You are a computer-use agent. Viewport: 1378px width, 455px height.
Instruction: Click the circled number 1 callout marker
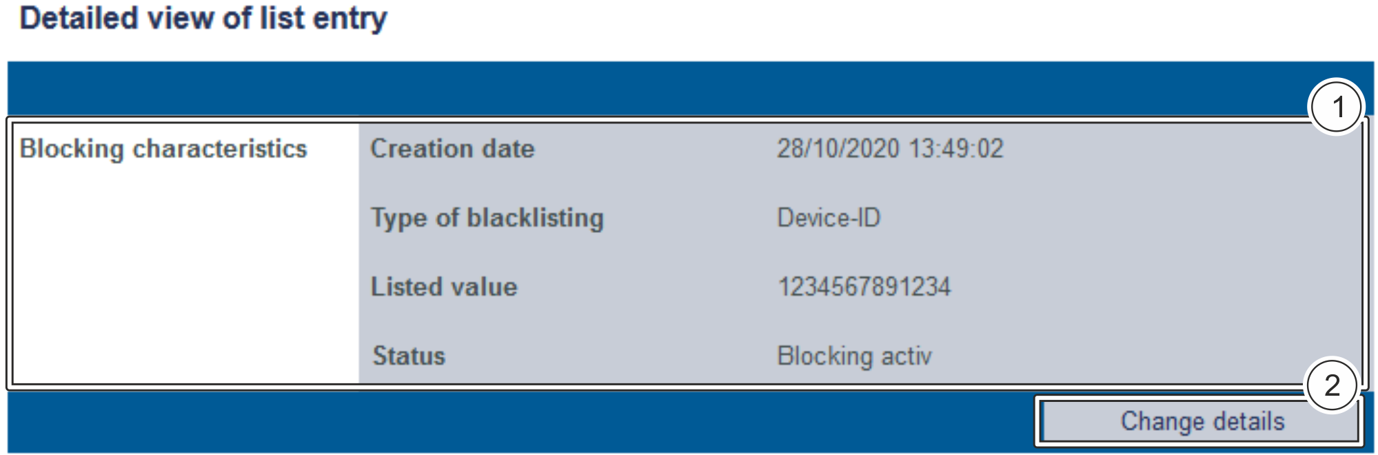click(1337, 108)
